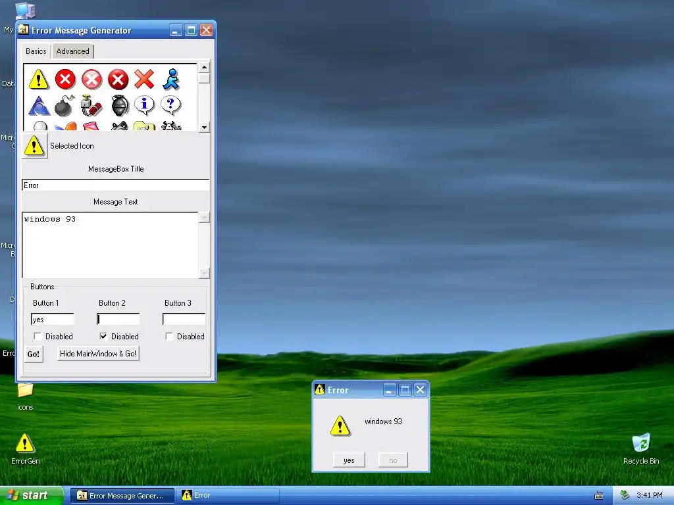Click the greyed no button in Error dialog
This screenshot has height=505, width=674.
393,460
